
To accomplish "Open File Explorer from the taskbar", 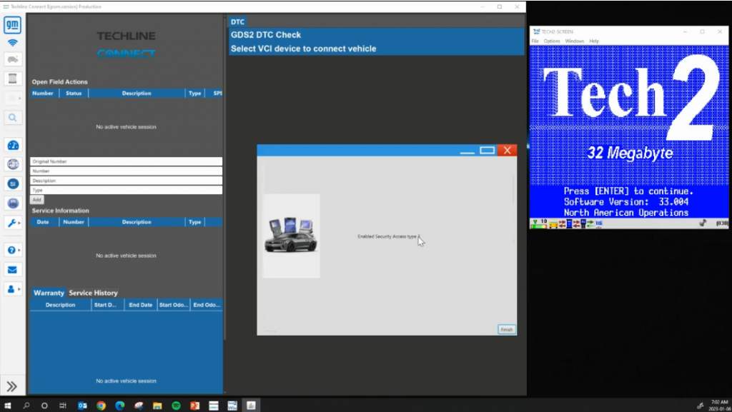I will coord(157,406).
